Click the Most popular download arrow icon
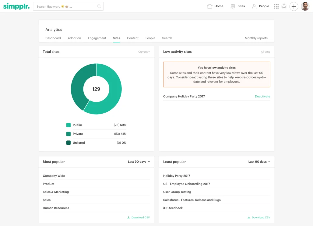The width and height of the screenshot is (313, 226). pos(128,217)
